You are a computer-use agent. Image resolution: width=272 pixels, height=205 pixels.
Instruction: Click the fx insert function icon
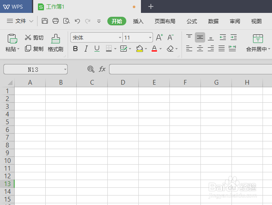[x=102, y=69]
